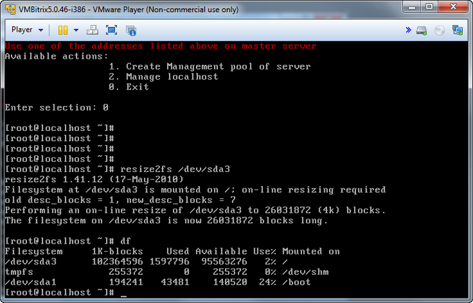Click the '/dev/shm' mount point
The height and width of the screenshot is (303, 473).
point(305,272)
